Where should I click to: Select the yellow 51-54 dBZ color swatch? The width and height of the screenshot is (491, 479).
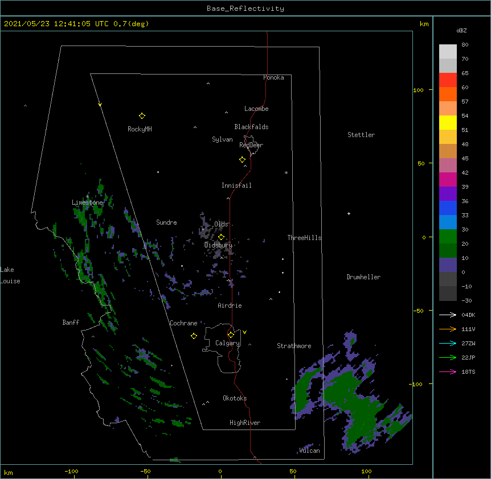[x=448, y=122]
